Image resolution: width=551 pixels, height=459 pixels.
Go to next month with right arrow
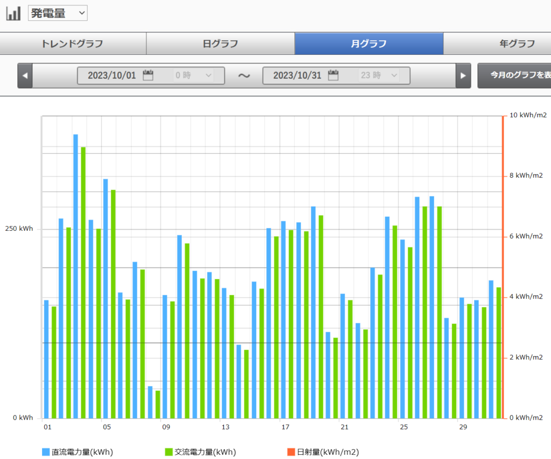coord(463,76)
